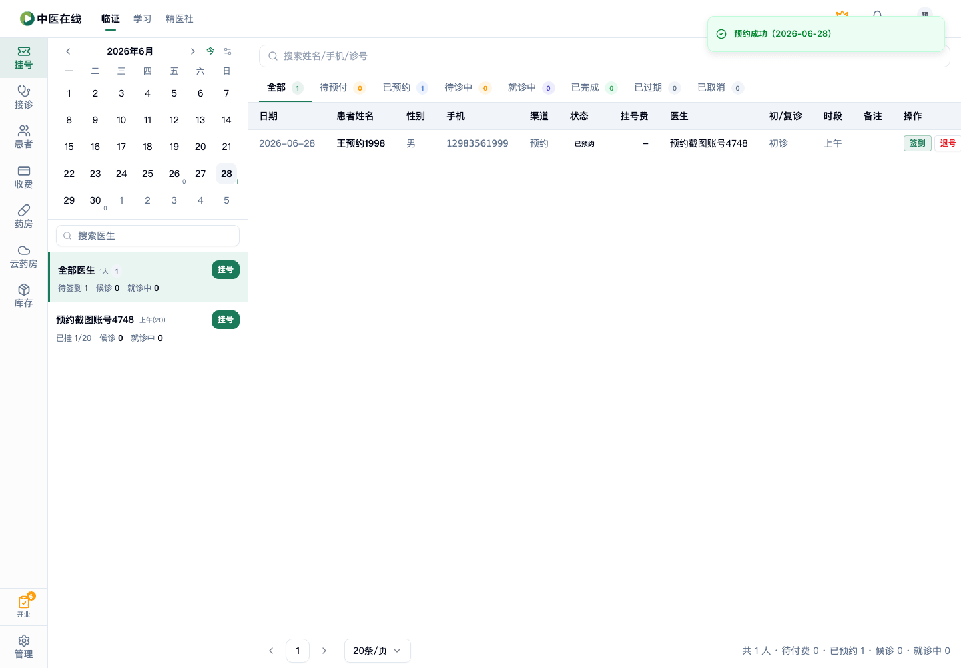Click the notification bell icon
Screen dimensions: 961x668
pos(878,15)
